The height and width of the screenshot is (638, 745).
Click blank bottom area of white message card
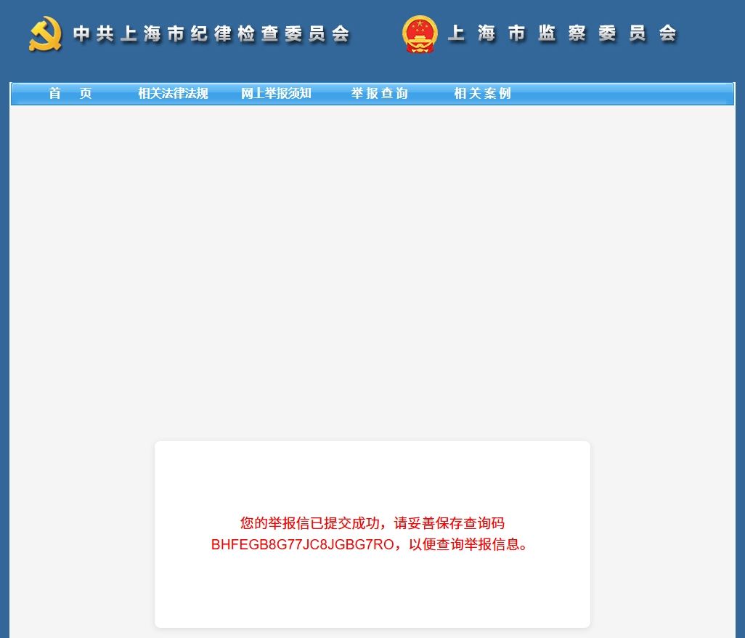372,596
